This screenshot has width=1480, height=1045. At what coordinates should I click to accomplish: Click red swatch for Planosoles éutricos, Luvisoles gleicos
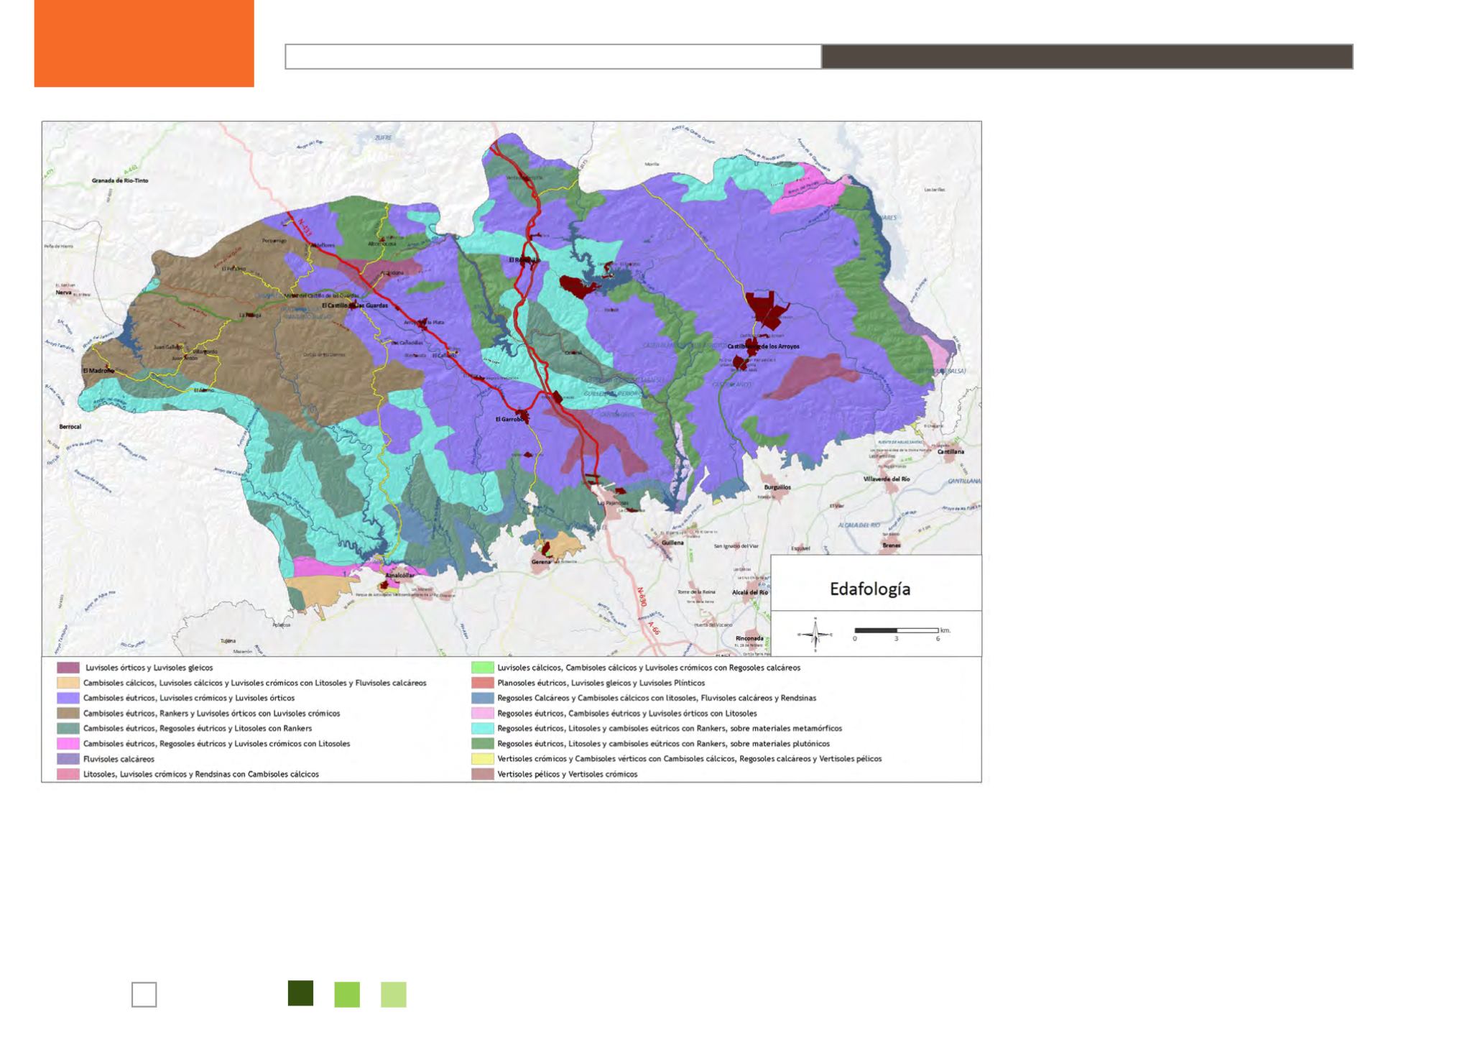(x=483, y=683)
